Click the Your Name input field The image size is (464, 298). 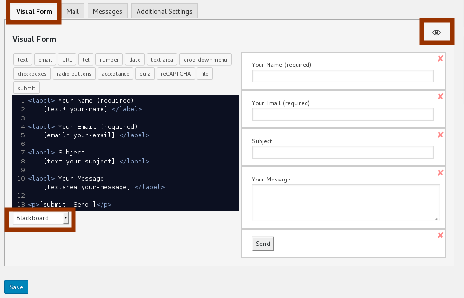click(x=343, y=76)
